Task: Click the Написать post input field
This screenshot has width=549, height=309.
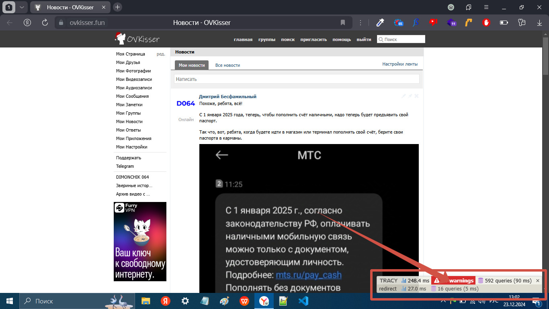Action: [x=297, y=79]
